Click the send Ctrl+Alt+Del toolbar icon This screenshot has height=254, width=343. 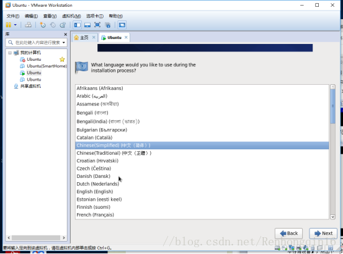28,25
